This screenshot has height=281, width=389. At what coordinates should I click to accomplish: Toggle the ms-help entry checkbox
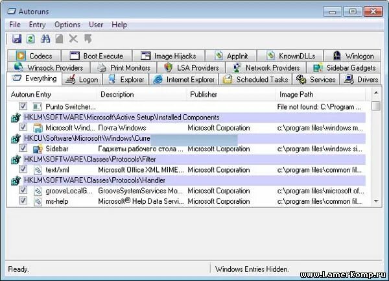[x=23, y=201]
